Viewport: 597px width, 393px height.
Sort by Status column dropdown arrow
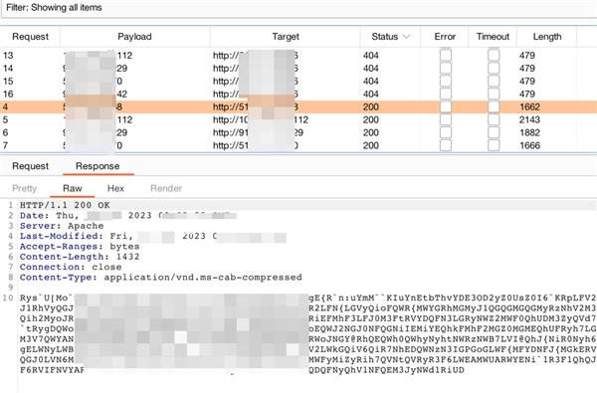click(x=406, y=37)
